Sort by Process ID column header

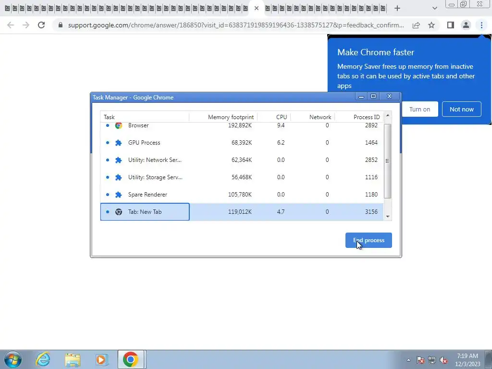(359, 117)
